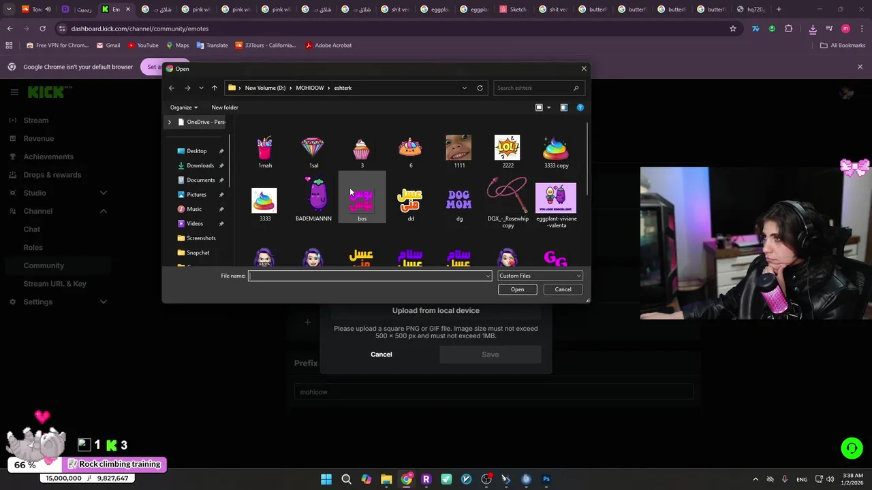Open Snapchat folder in navigation pane

tap(198, 252)
